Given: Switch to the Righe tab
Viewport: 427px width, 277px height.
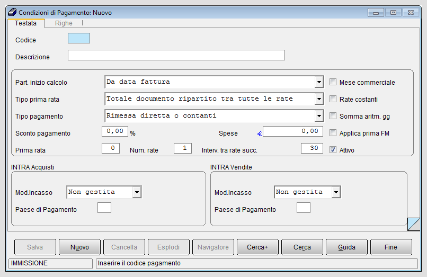Looking at the screenshot, I should point(64,23).
